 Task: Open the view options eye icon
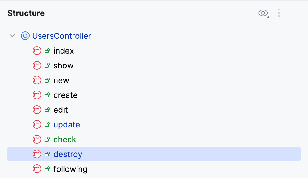point(263,13)
